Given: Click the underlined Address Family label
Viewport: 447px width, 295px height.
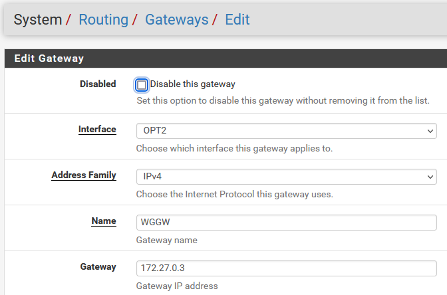Looking at the screenshot, I should [84, 175].
